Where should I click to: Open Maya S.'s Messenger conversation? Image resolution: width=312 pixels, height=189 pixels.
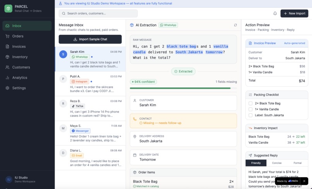point(90,133)
